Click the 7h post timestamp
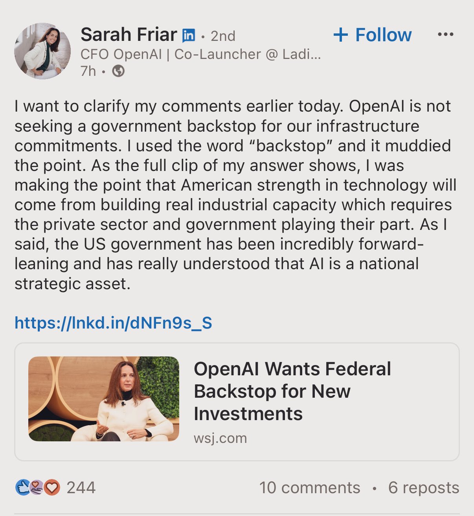The width and height of the screenshot is (474, 516). [88, 71]
